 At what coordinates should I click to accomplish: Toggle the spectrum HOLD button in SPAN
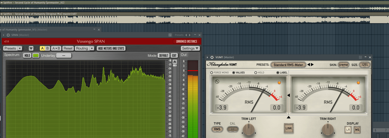click(27, 55)
